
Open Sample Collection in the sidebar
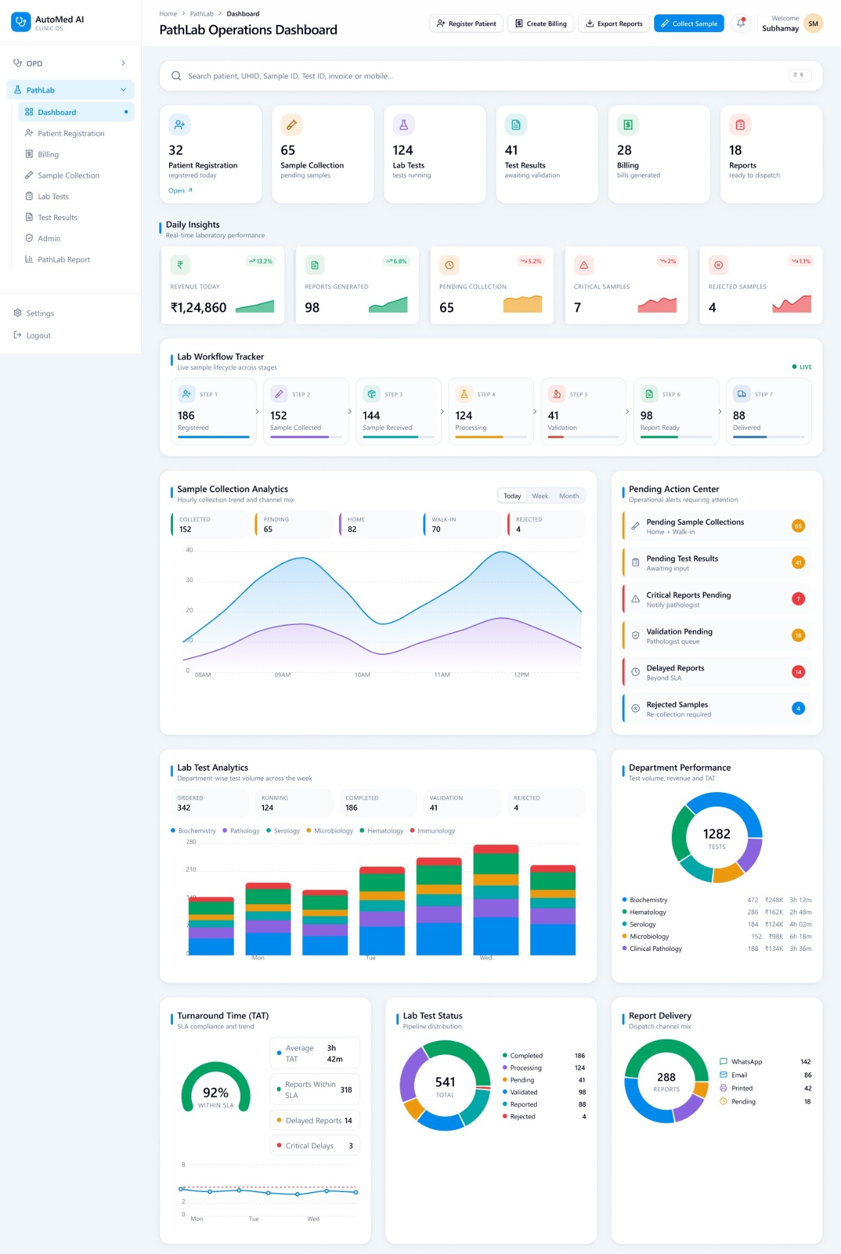click(76, 176)
